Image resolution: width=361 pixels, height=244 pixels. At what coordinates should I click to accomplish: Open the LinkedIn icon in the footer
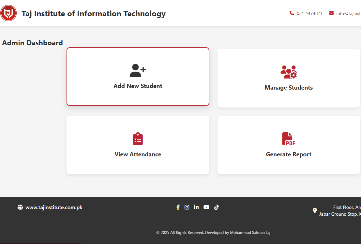click(x=196, y=207)
